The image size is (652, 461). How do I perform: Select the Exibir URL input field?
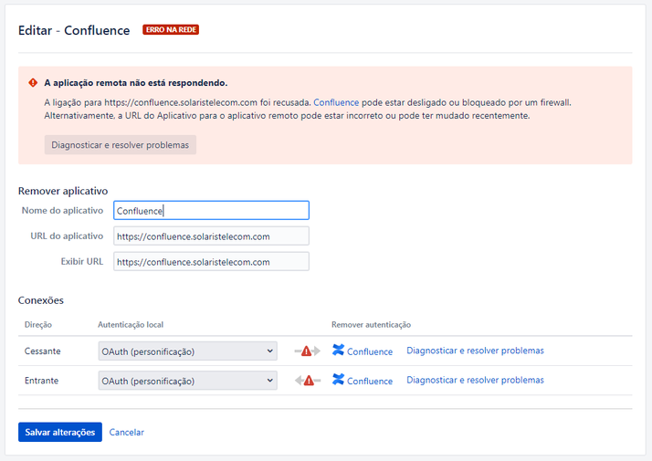tap(211, 261)
